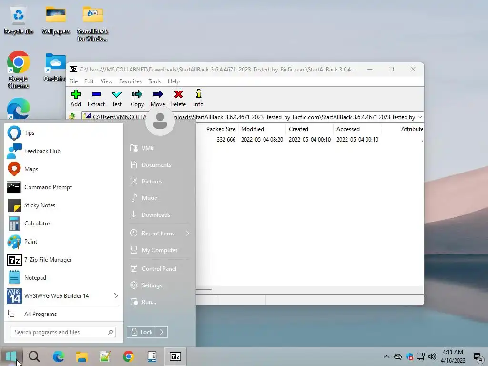Go up one folder level in 7-Zip

tap(72, 117)
